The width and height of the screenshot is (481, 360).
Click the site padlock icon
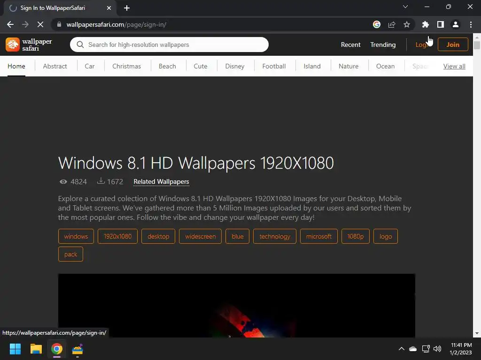point(59,24)
